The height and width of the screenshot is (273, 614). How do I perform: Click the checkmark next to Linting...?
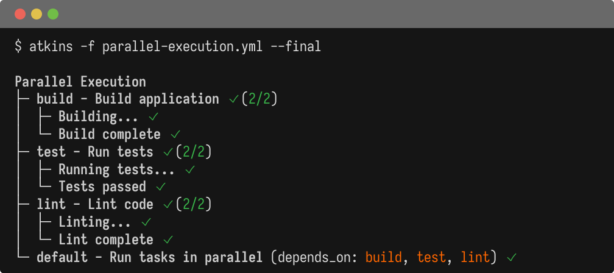146,222
